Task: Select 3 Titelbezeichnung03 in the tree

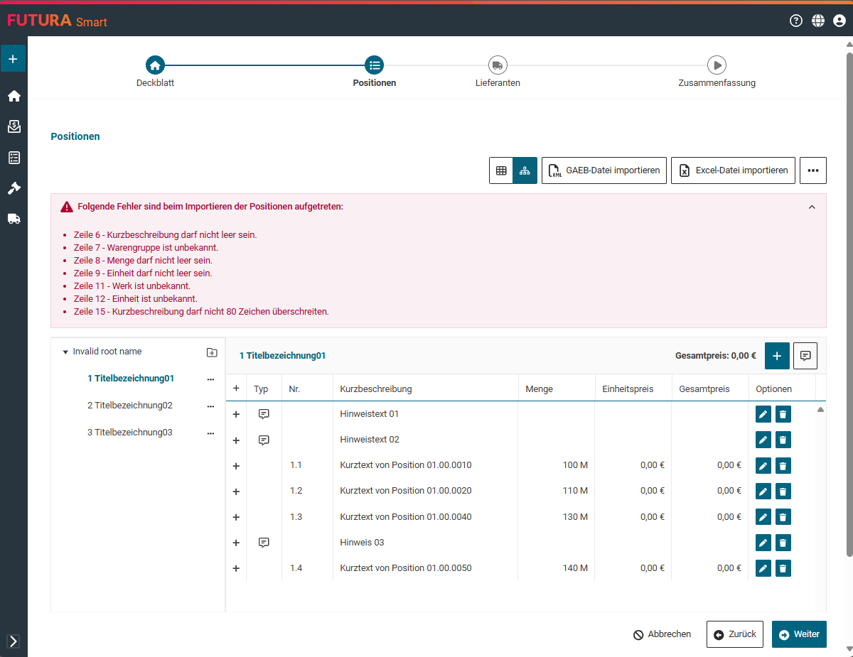Action: pyautogui.click(x=130, y=433)
